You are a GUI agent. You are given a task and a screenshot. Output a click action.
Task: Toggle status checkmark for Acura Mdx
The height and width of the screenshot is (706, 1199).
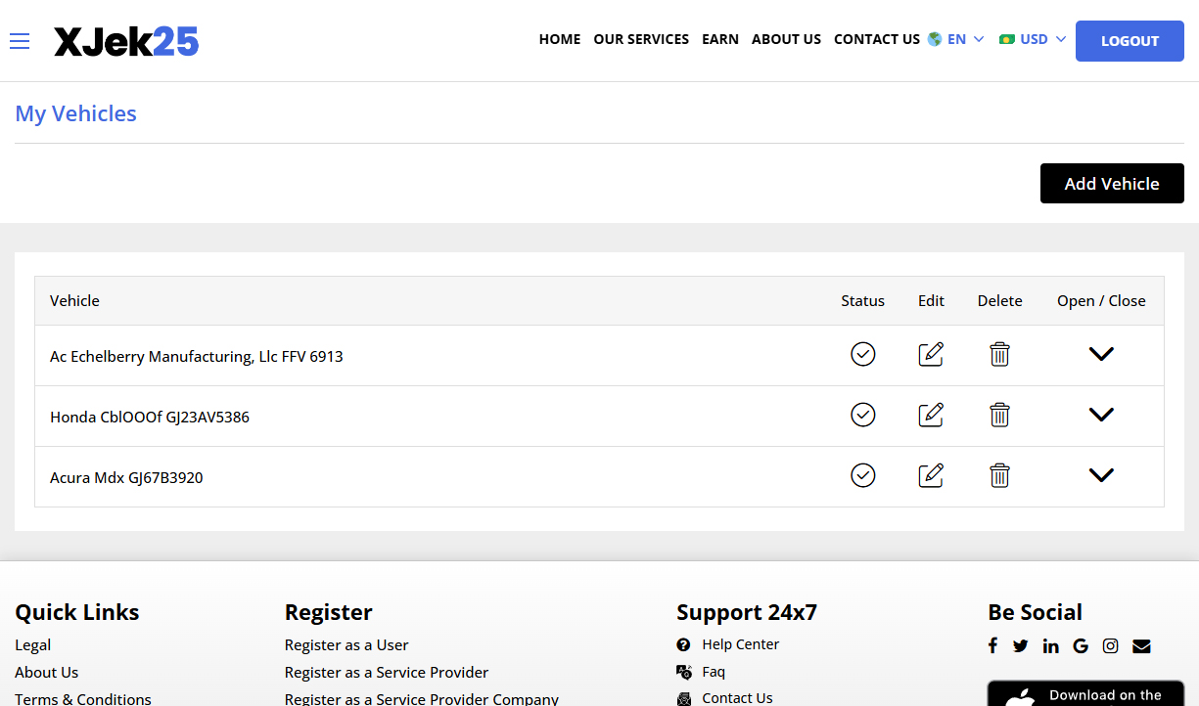click(x=862, y=475)
